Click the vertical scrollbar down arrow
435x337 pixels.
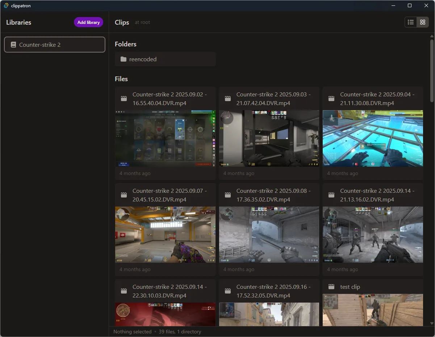[x=432, y=323]
